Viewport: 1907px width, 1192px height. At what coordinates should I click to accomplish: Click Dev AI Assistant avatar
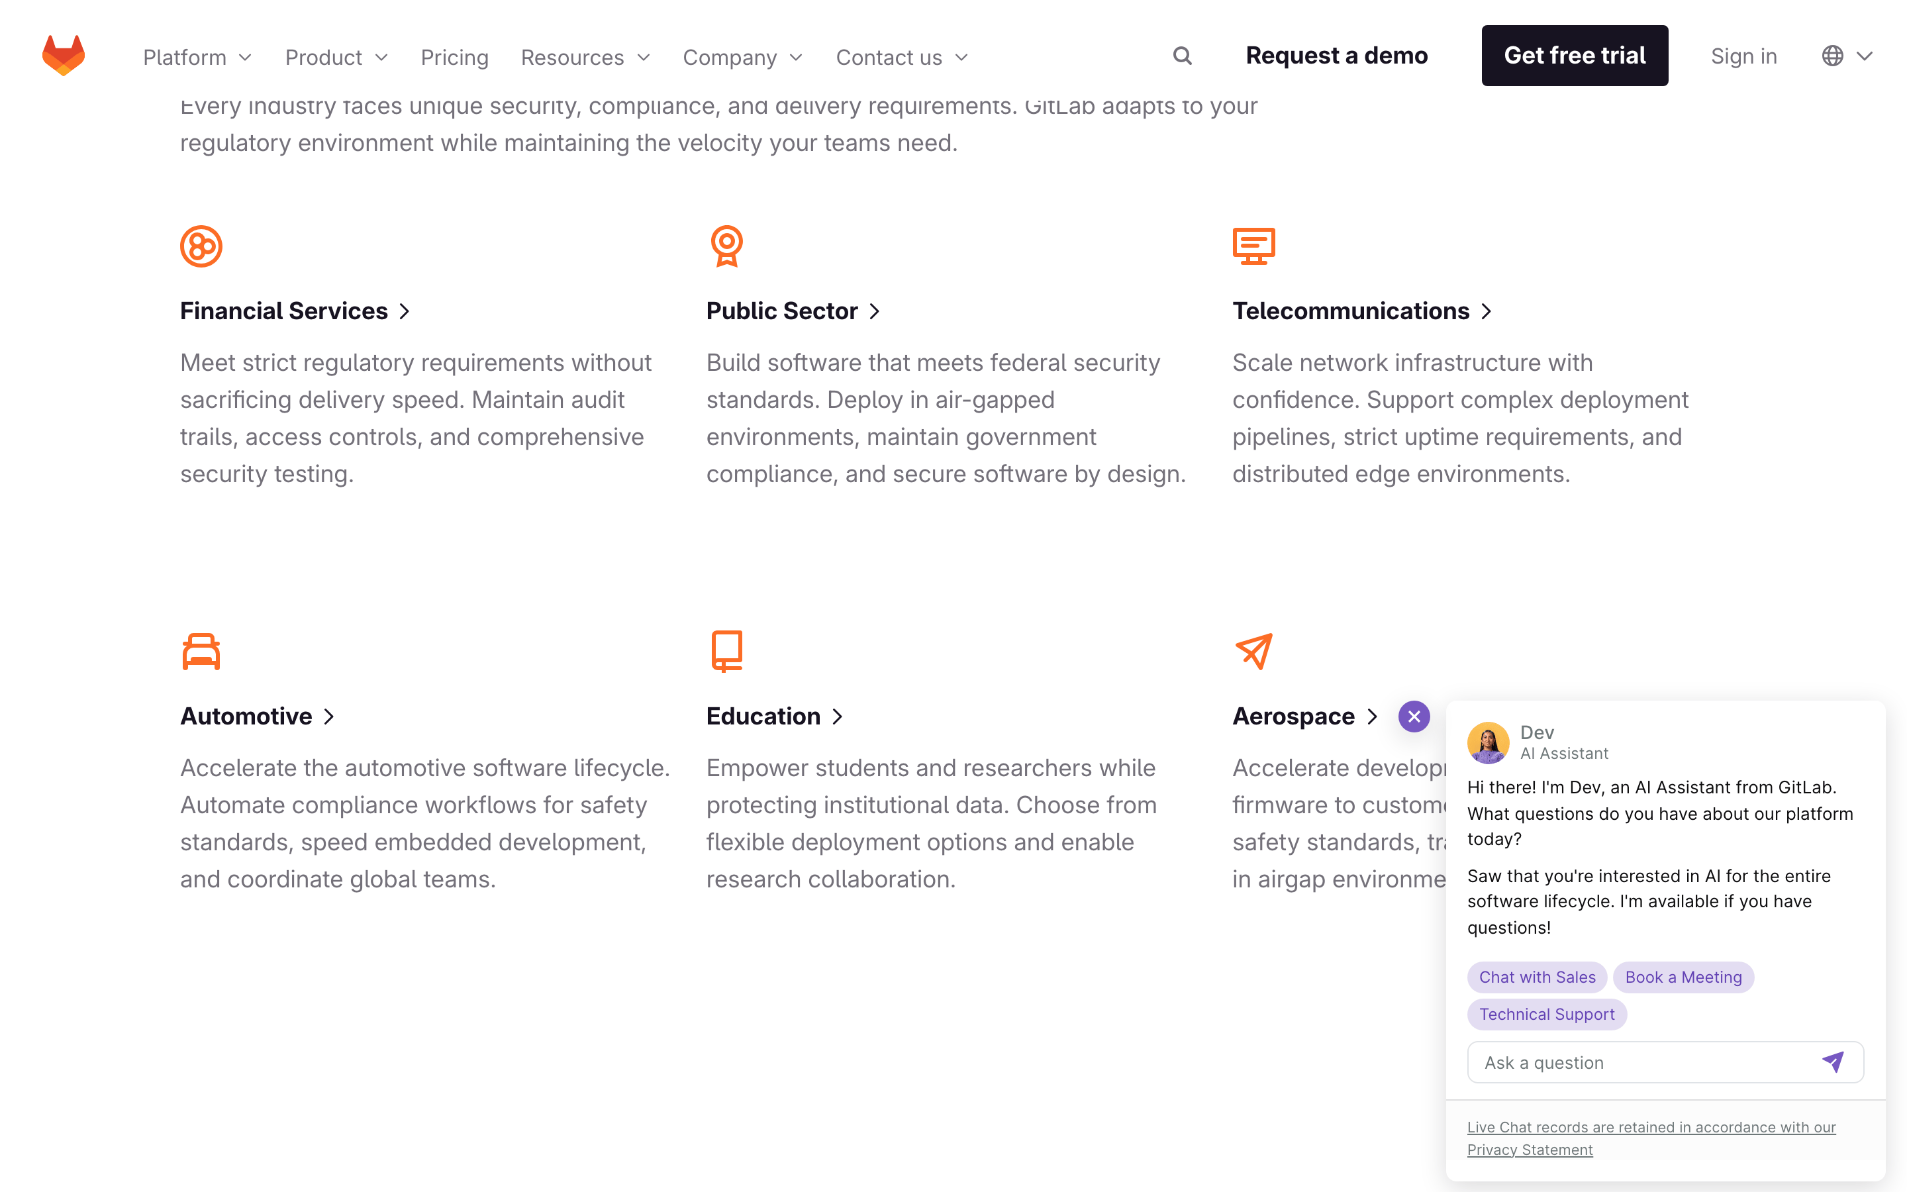point(1488,742)
